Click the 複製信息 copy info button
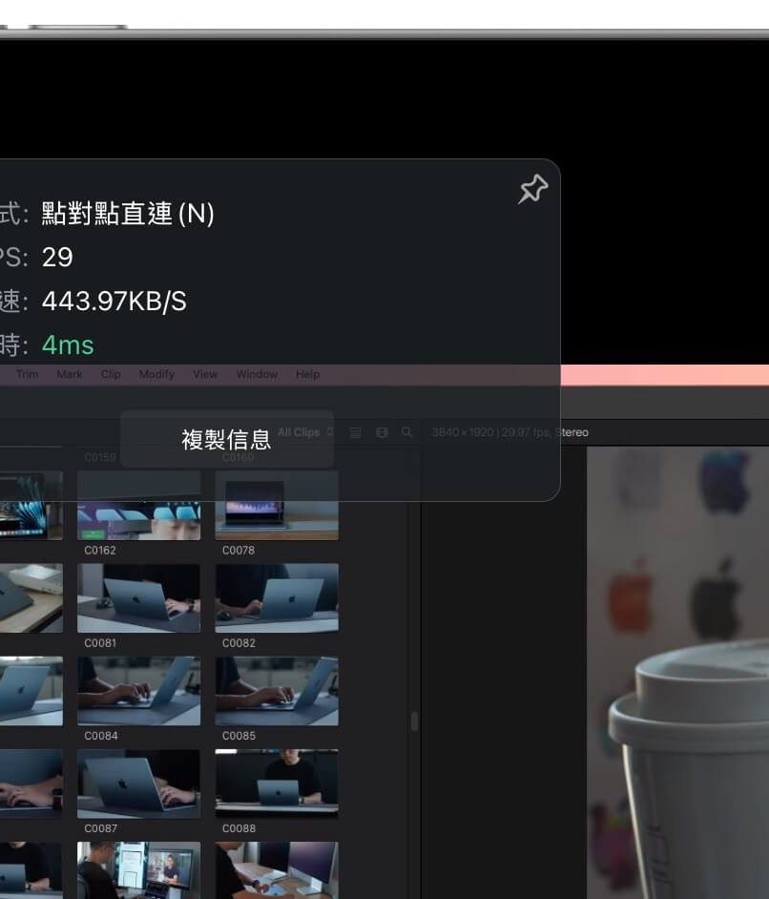 click(x=226, y=439)
